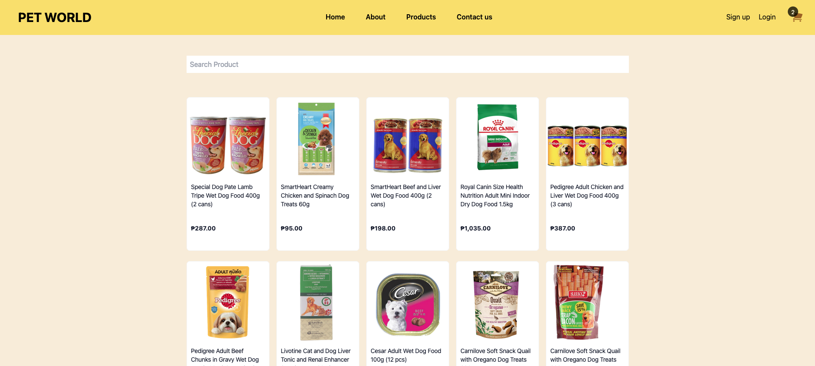Click the Login link
Viewport: 815px width, 366px height.
pos(767,17)
